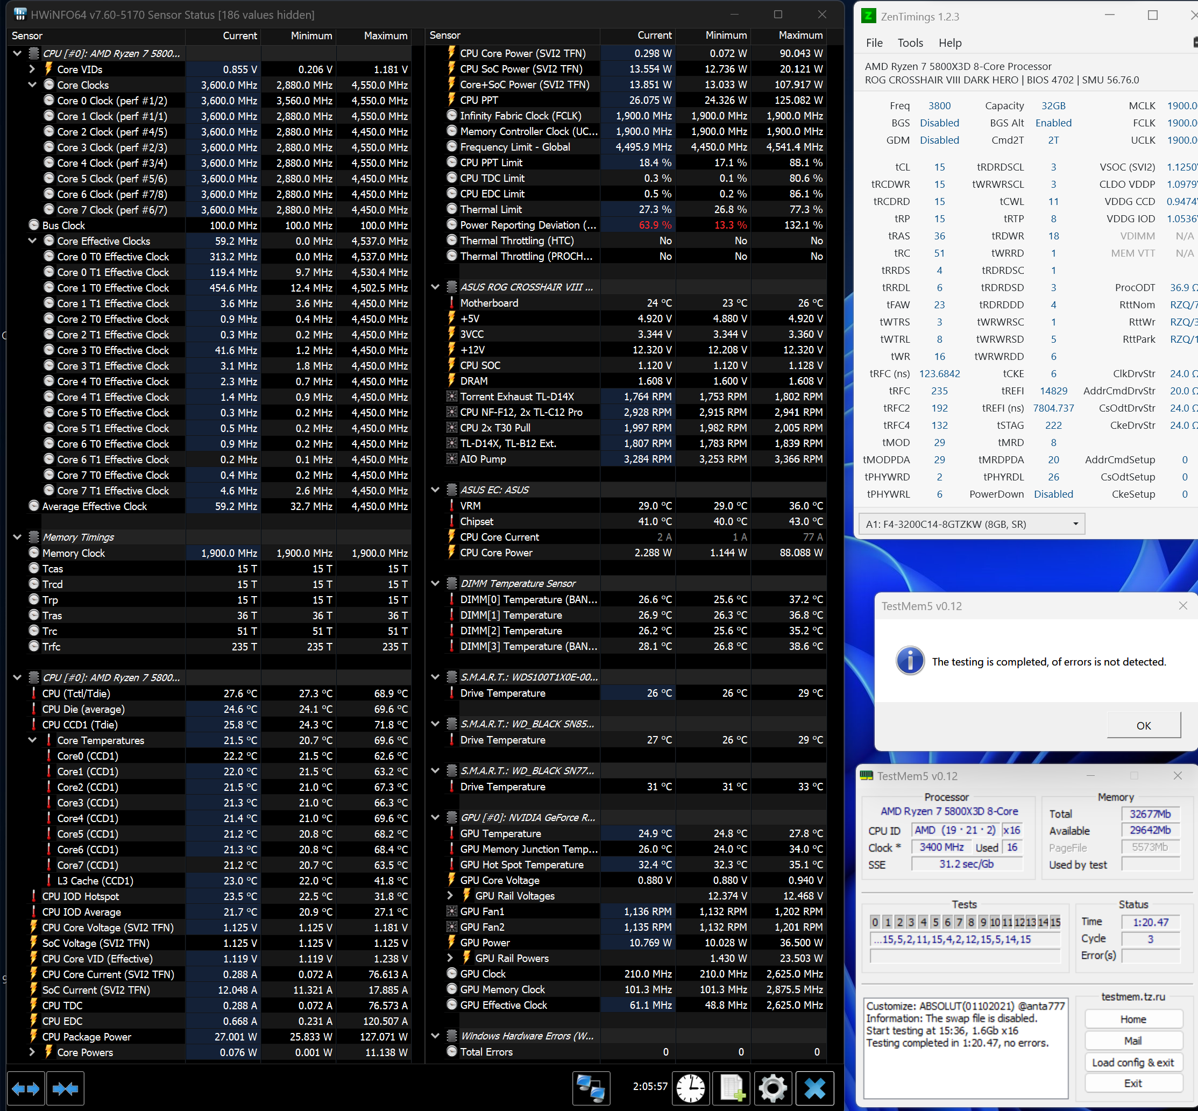The width and height of the screenshot is (1198, 1111).
Task: Open the ZenTimings File menu
Action: click(x=874, y=43)
